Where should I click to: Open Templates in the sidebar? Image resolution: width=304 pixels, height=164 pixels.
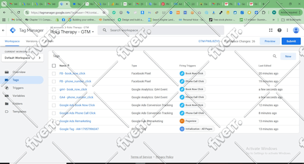[x=19, y=112]
